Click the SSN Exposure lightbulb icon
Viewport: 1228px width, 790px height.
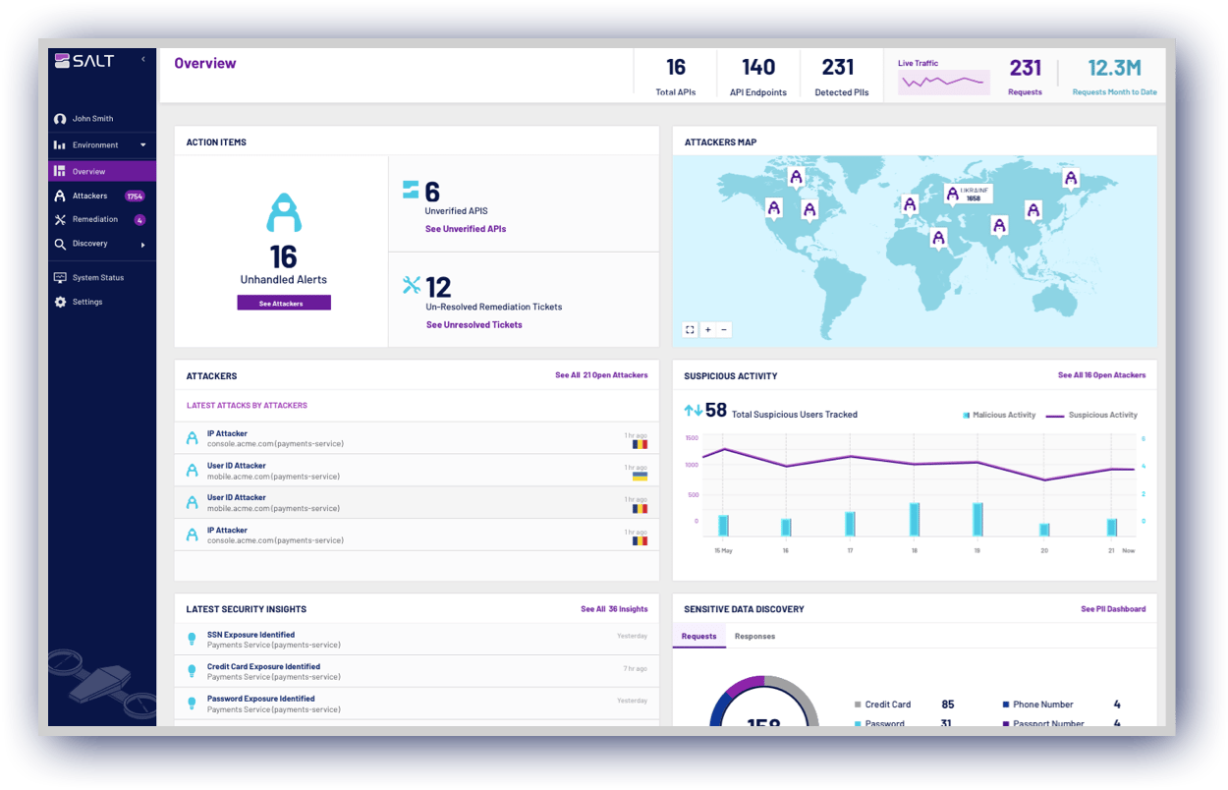tap(193, 640)
